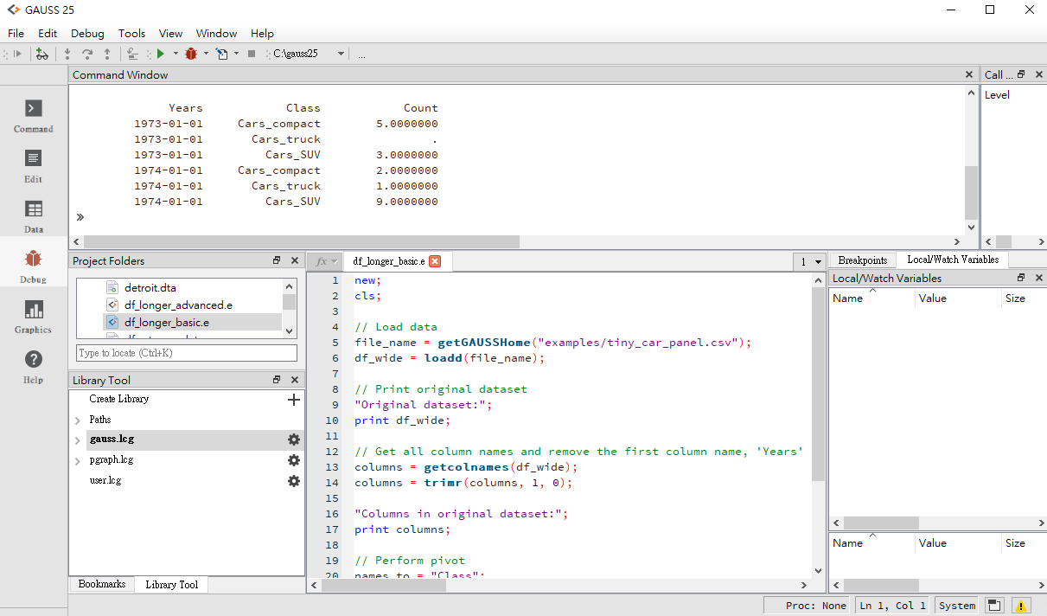Open the C:\gauss25 working directory dropdown

[x=341, y=54]
